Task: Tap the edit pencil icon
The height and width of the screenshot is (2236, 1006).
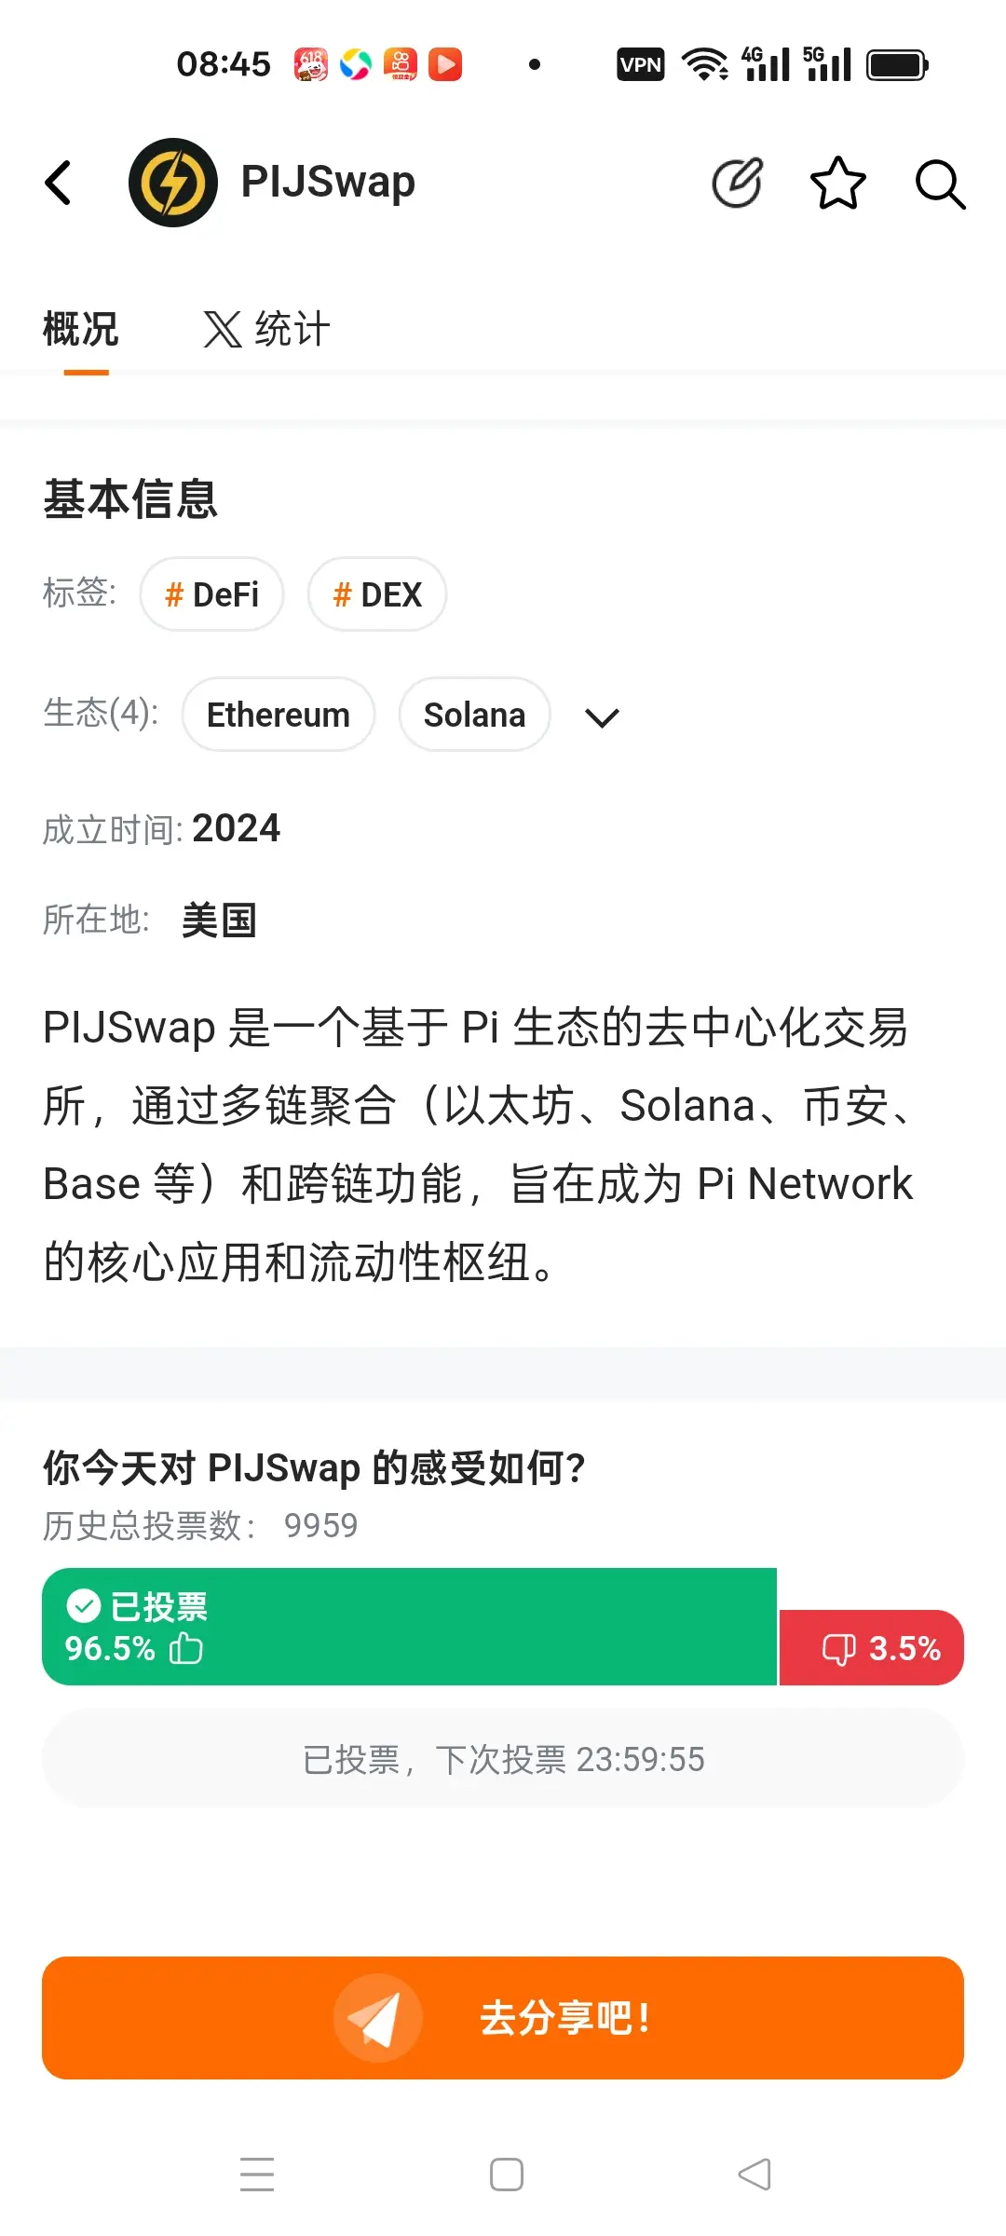Action: pos(738,183)
